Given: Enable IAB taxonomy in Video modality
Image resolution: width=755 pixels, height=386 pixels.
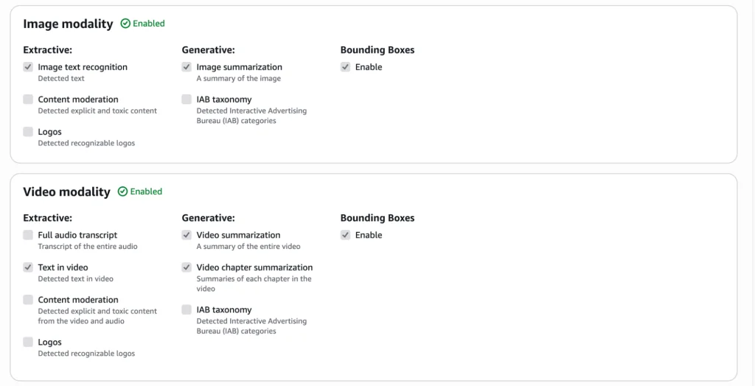Looking at the screenshot, I should pyautogui.click(x=187, y=309).
